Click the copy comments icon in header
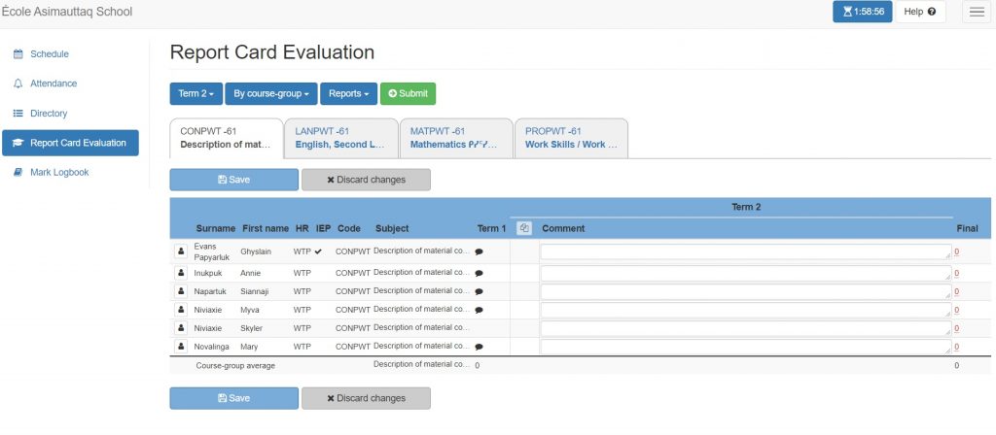 click(x=523, y=228)
